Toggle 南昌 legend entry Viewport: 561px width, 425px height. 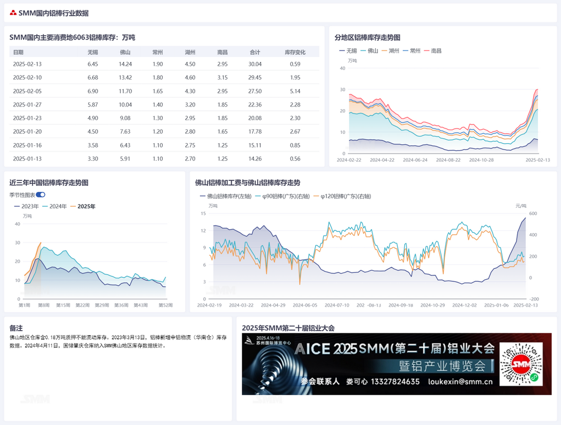(x=433, y=51)
